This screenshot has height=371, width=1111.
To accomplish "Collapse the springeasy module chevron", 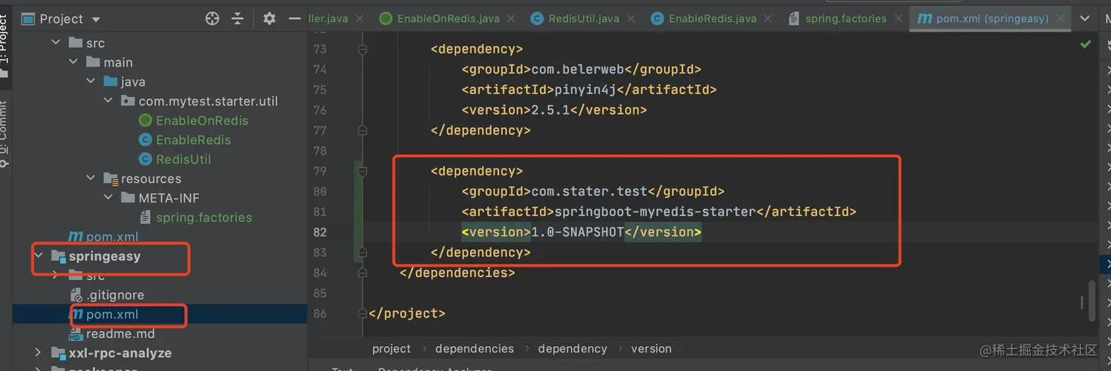I will point(38,256).
